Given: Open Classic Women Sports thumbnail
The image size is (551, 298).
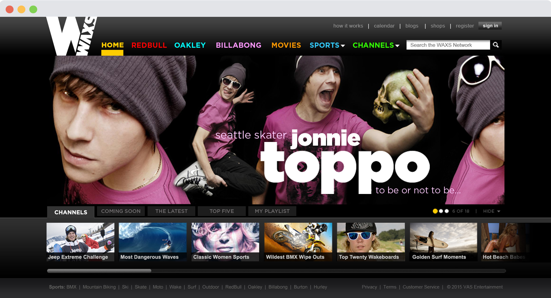Looking at the screenshot, I should click(225, 242).
